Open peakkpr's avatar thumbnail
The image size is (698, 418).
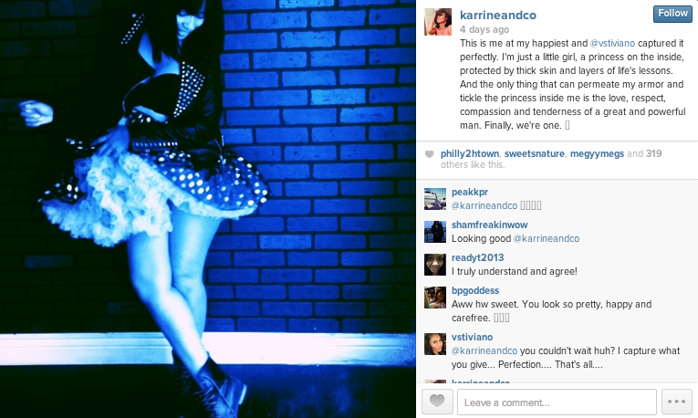coord(435,199)
